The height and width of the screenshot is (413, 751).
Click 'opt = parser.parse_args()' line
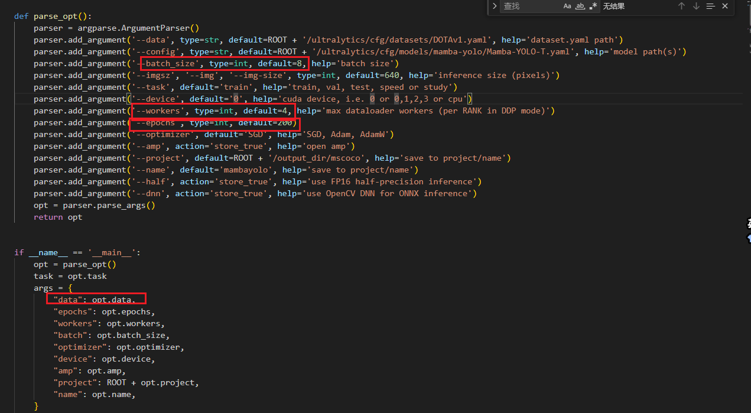pyautogui.click(x=95, y=205)
